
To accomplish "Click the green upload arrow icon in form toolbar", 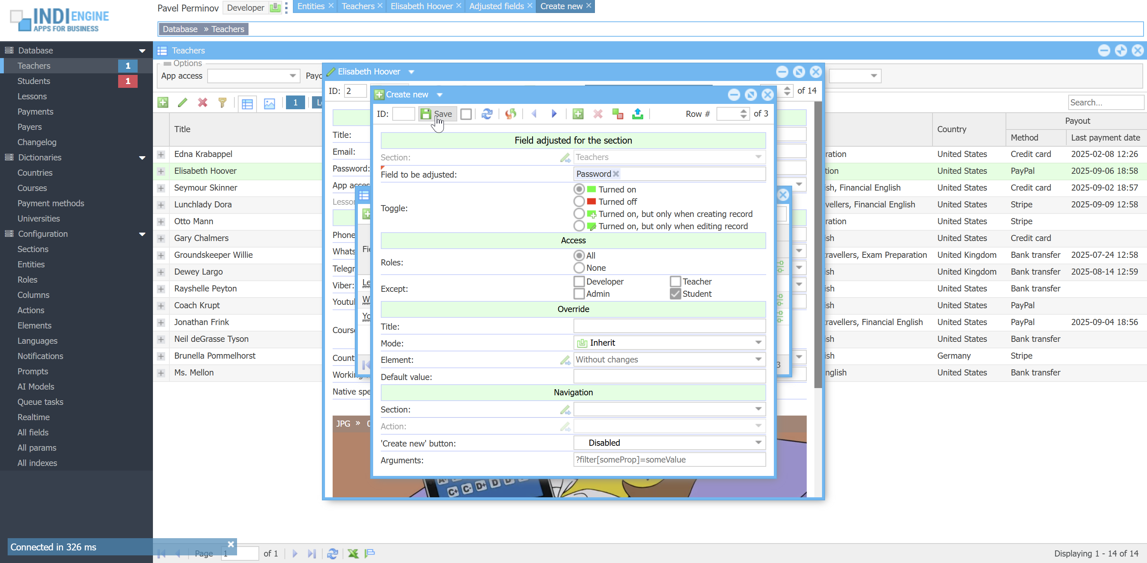I will click(637, 114).
